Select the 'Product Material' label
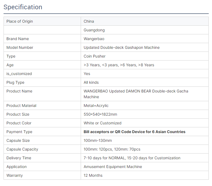 (21, 106)
